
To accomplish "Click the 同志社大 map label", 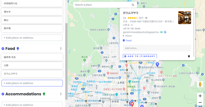I will point(128,73).
